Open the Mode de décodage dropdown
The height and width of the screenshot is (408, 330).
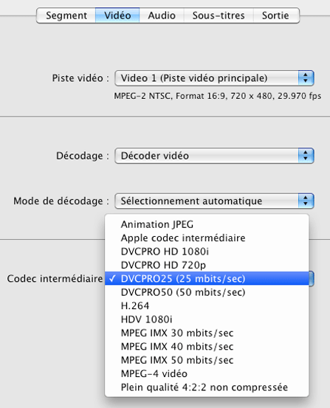[x=214, y=201]
